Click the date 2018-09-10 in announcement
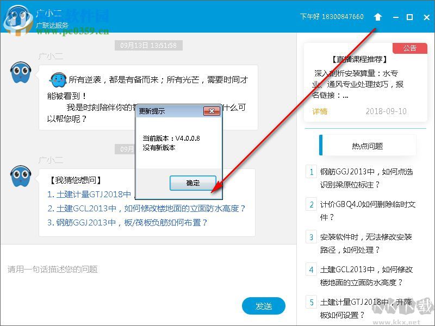 [x=386, y=111]
